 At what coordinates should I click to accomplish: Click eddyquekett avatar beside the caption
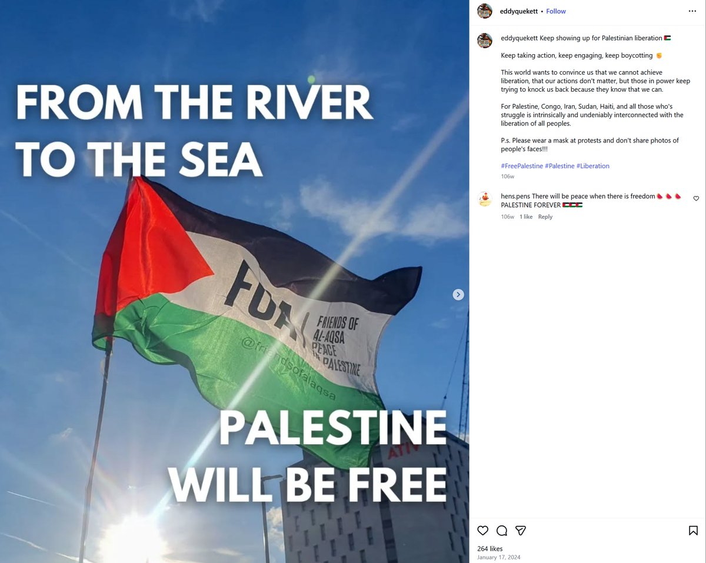tap(485, 41)
